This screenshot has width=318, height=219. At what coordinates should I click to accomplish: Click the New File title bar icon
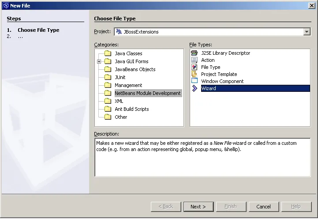tap(6, 6)
